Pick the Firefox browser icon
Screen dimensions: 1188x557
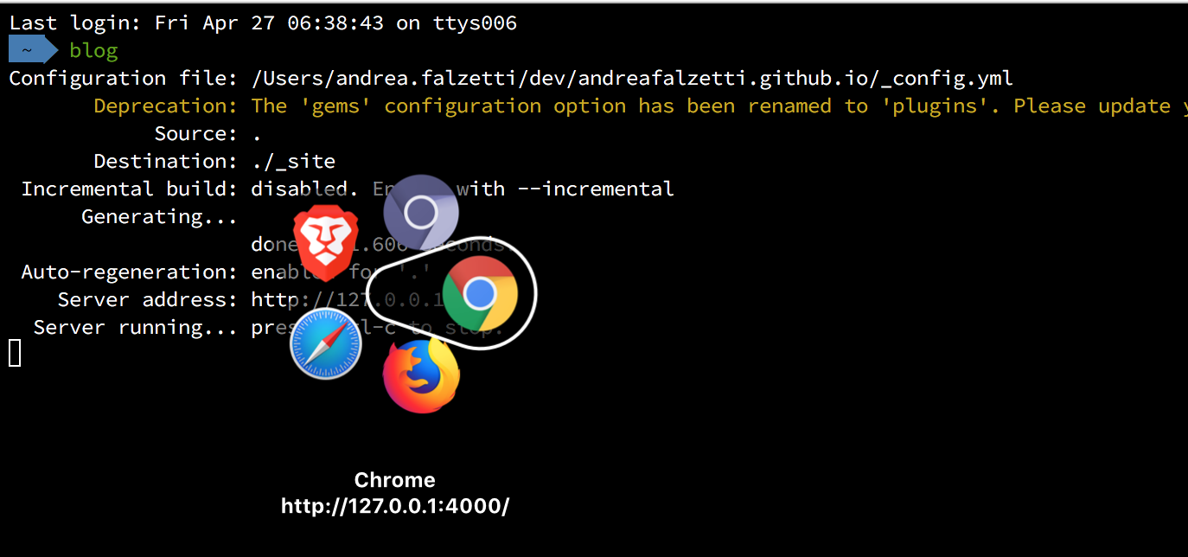click(x=421, y=375)
